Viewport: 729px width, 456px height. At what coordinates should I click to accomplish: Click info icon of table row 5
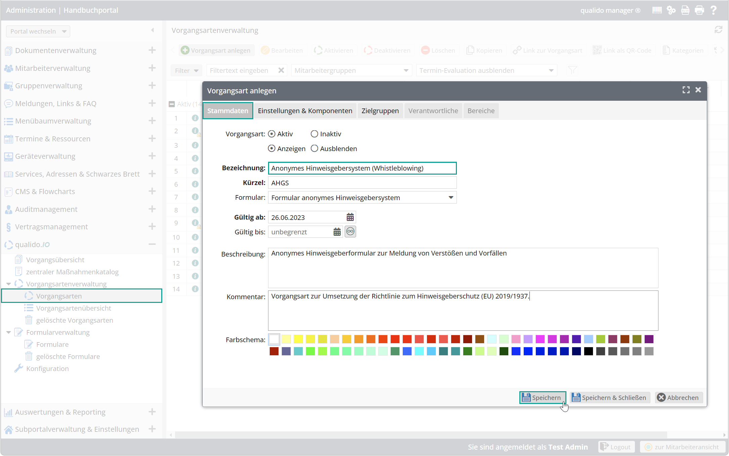click(x=195, y=171)
